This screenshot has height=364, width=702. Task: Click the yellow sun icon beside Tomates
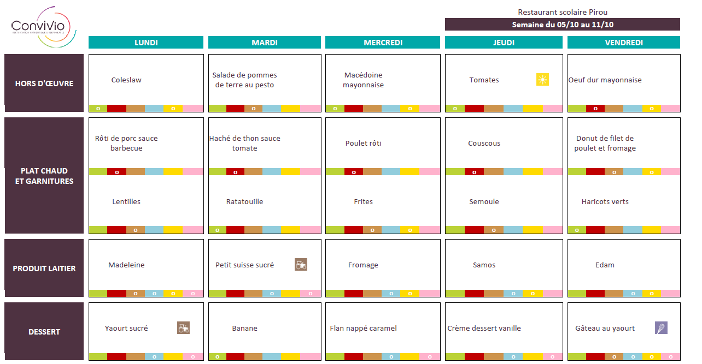point(542,80)
